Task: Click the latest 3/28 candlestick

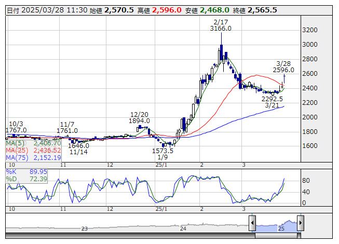Action: 284,79
